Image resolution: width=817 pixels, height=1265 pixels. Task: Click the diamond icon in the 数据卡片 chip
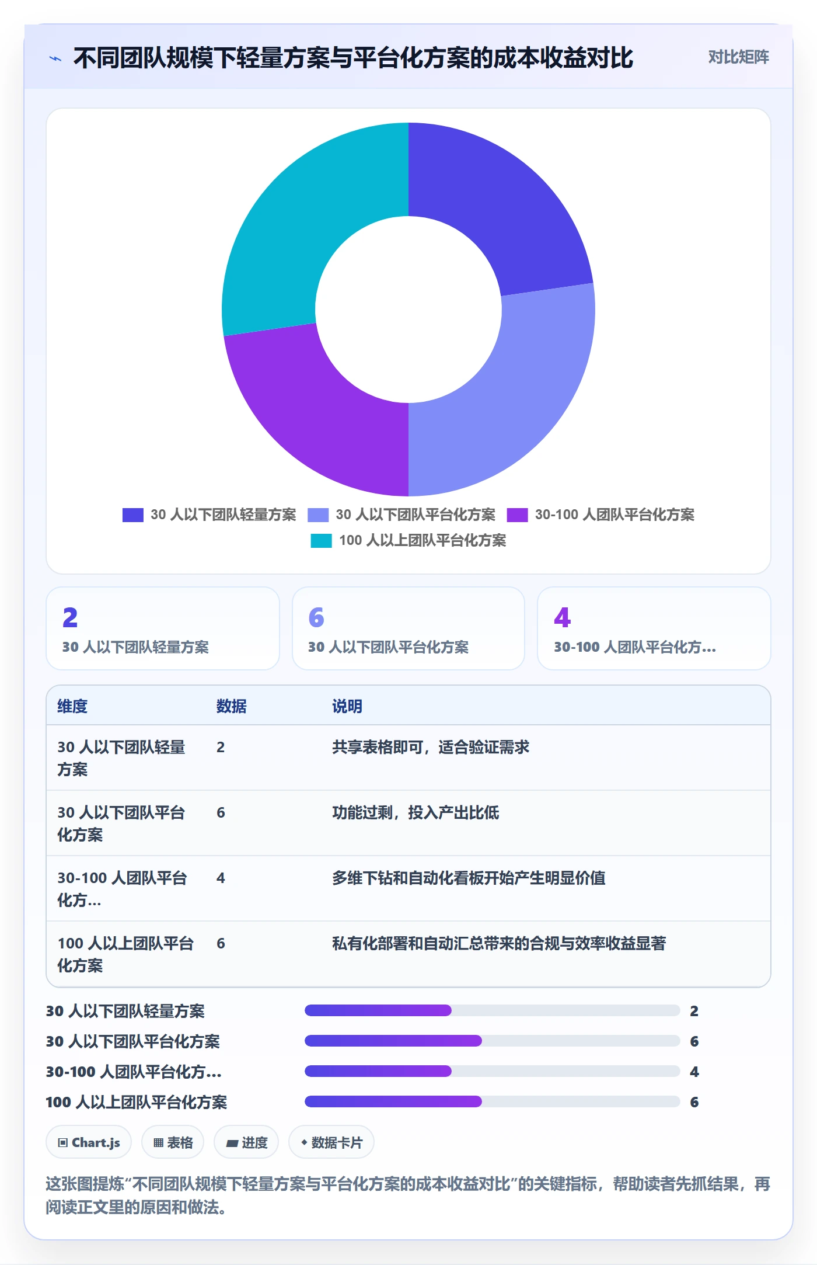[304, 1142]
